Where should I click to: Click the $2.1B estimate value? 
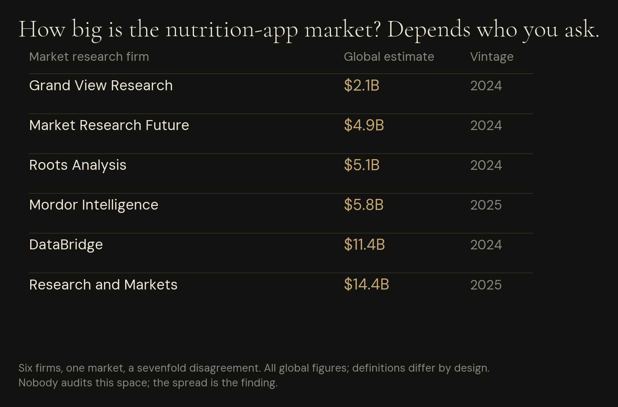click(361, 85)
